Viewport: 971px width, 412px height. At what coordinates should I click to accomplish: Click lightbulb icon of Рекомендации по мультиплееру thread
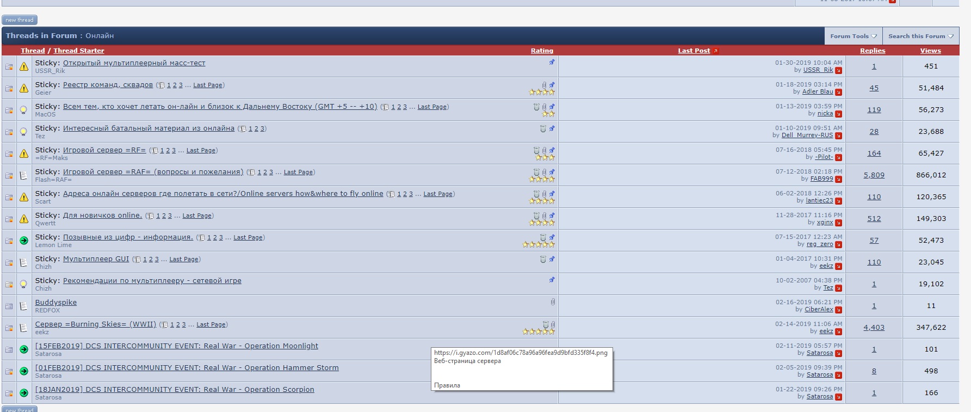[24, 284]
